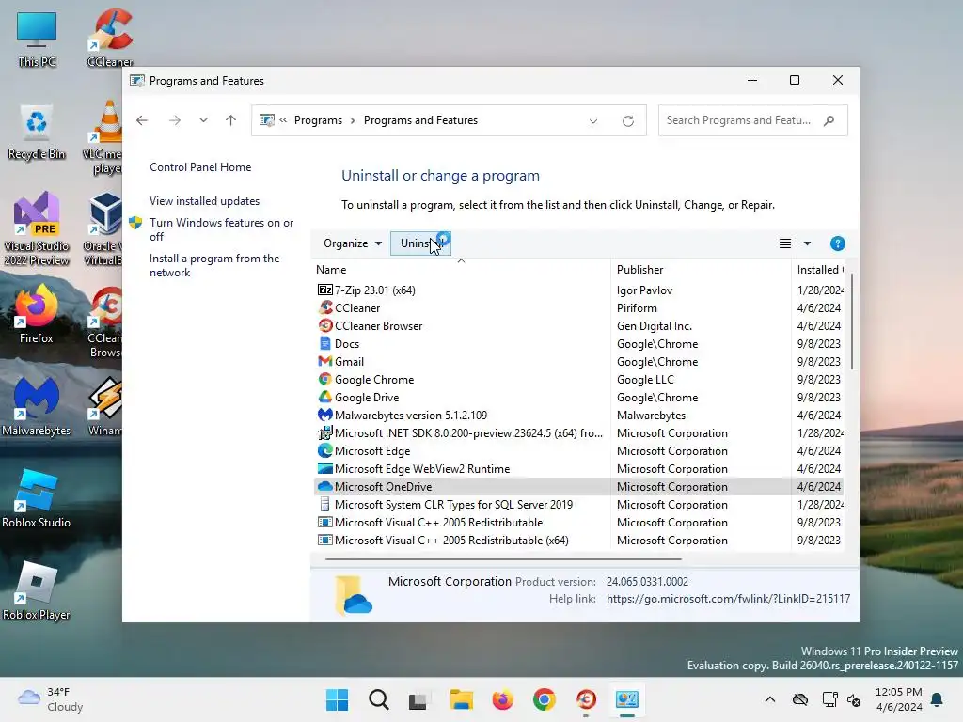This screenshot has width=963, height=722.
Task: Show hidden system tray icons
Action: coord(770,699)
